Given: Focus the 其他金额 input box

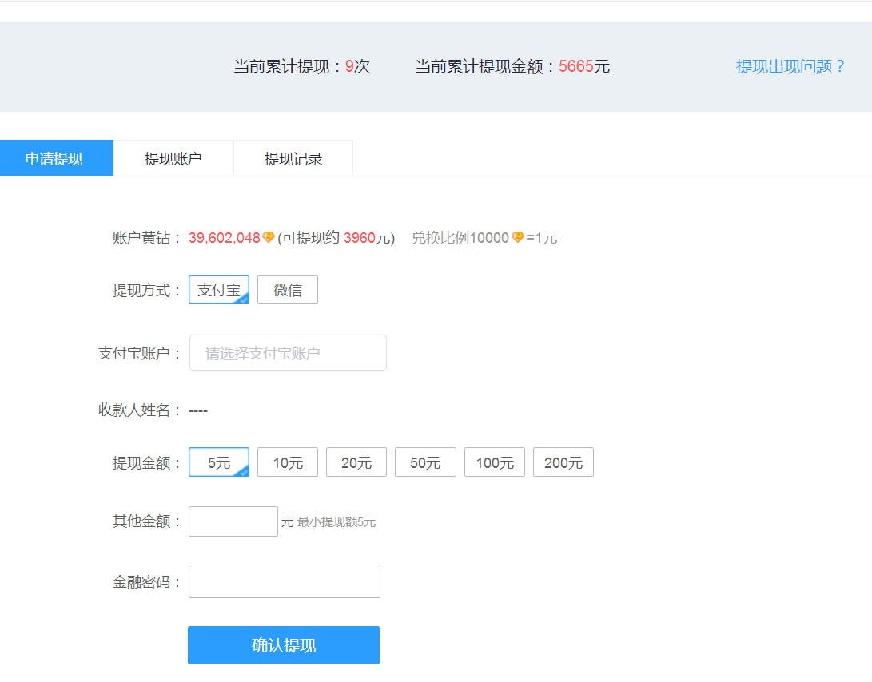Looking at the screenshot, I should (x=233, y=521).
